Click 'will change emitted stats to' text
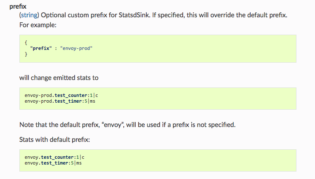The image size is (315, 179). point(59,78)
